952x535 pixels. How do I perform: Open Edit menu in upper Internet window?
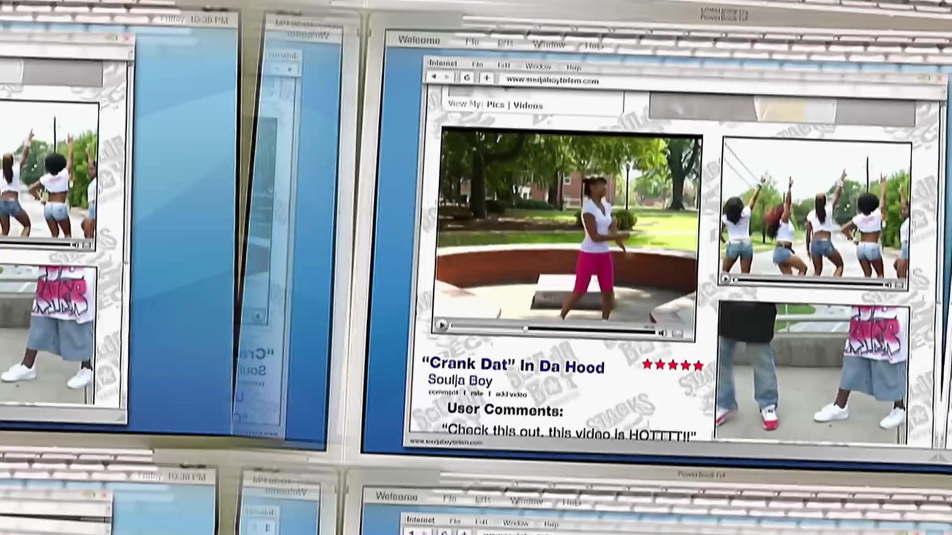tap(503, 65)
